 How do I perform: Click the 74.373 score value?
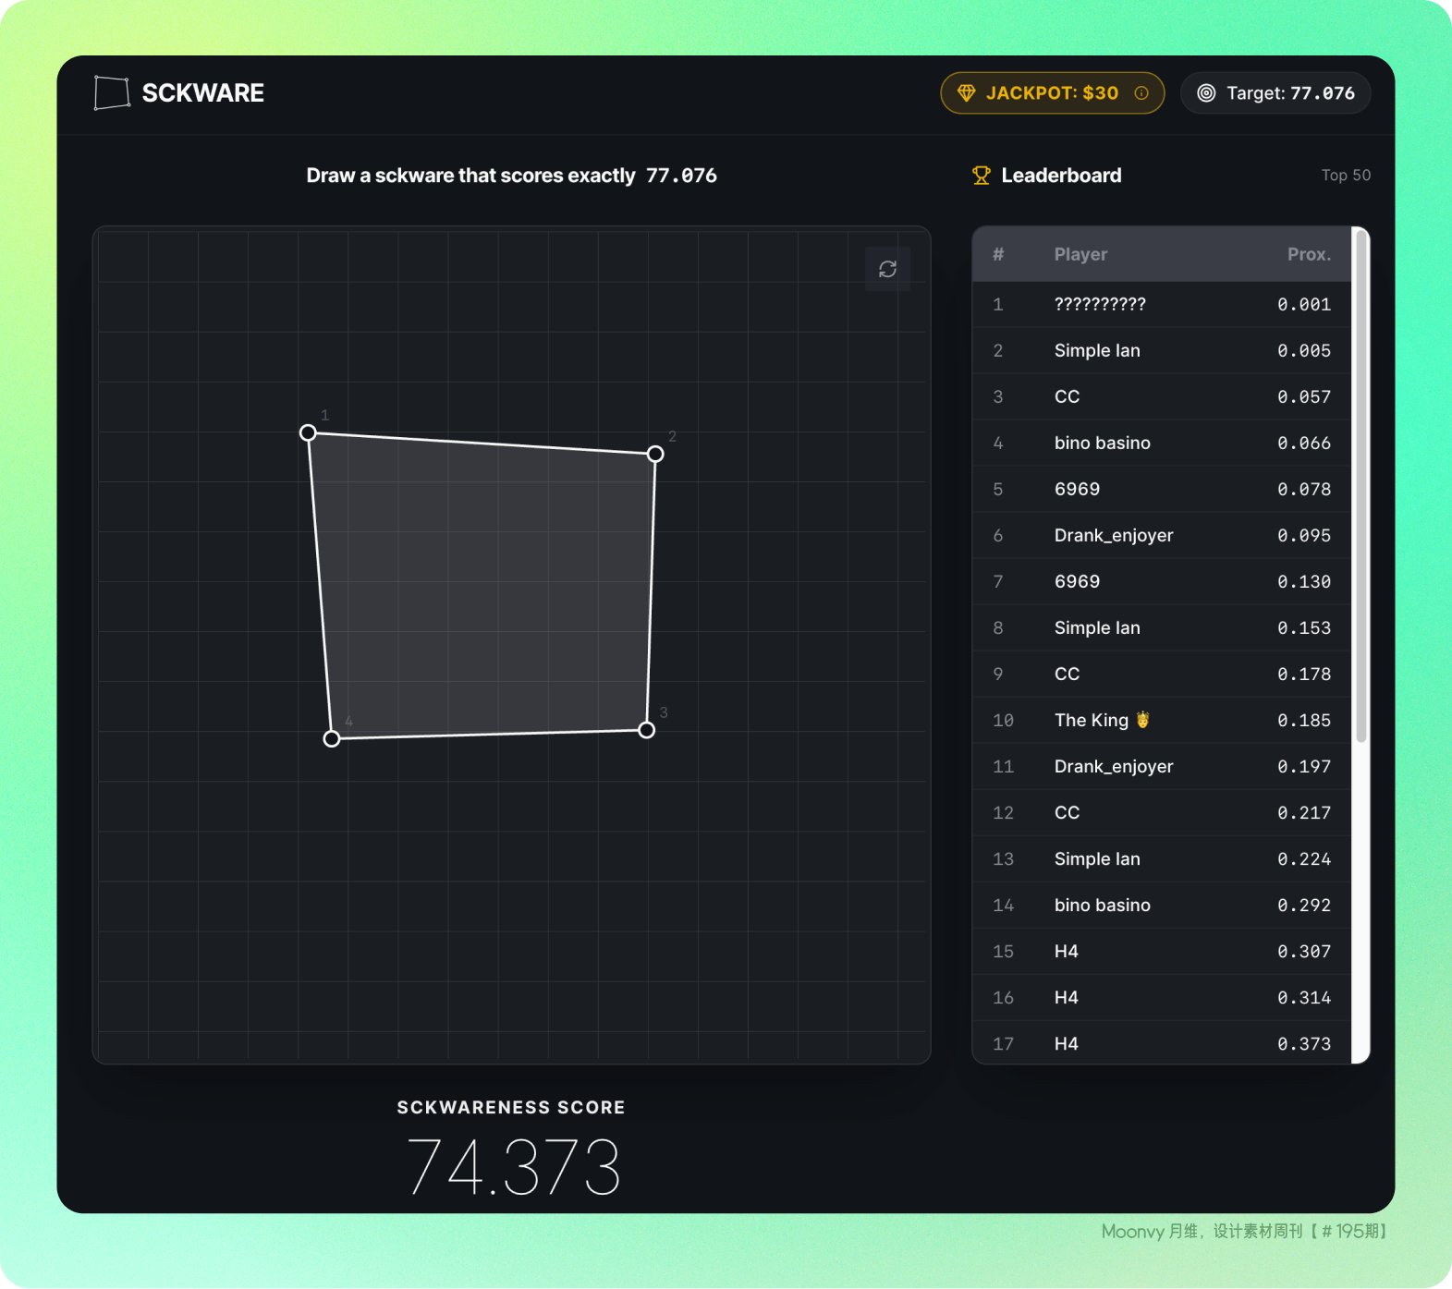(513, 1166)
